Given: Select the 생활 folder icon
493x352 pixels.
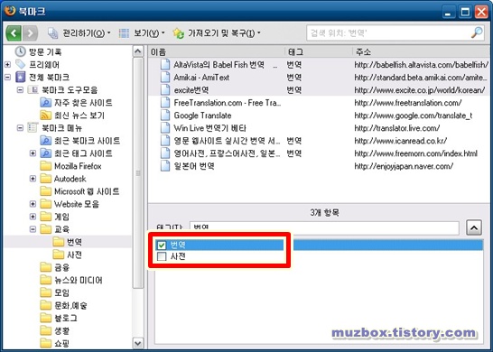Looking at the screenshot, I should pos(45,330).
